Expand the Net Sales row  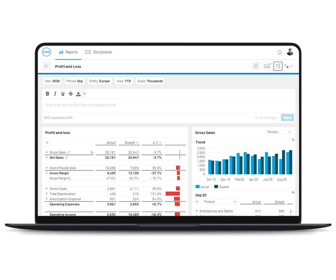click(x=47, y=158)
